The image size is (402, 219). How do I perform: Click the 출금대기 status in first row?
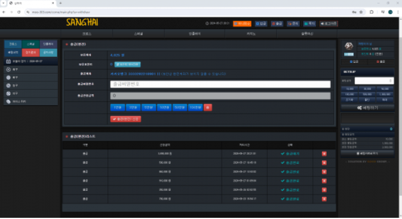click(290, 154)
